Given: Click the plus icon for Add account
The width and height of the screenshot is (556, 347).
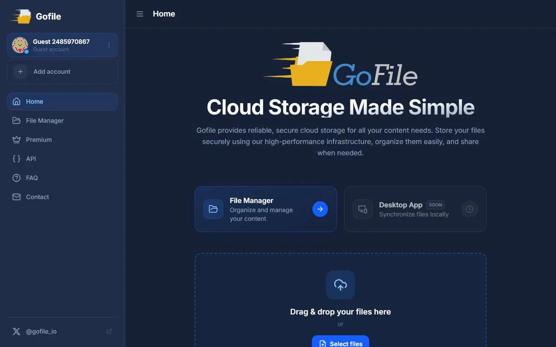Looking at the screenshot, I should pos(20,72).
